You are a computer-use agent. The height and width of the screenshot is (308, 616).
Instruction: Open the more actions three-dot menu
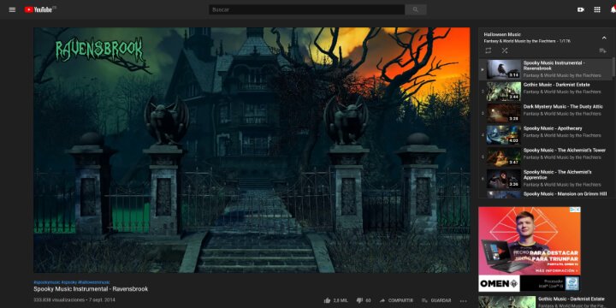464,300
